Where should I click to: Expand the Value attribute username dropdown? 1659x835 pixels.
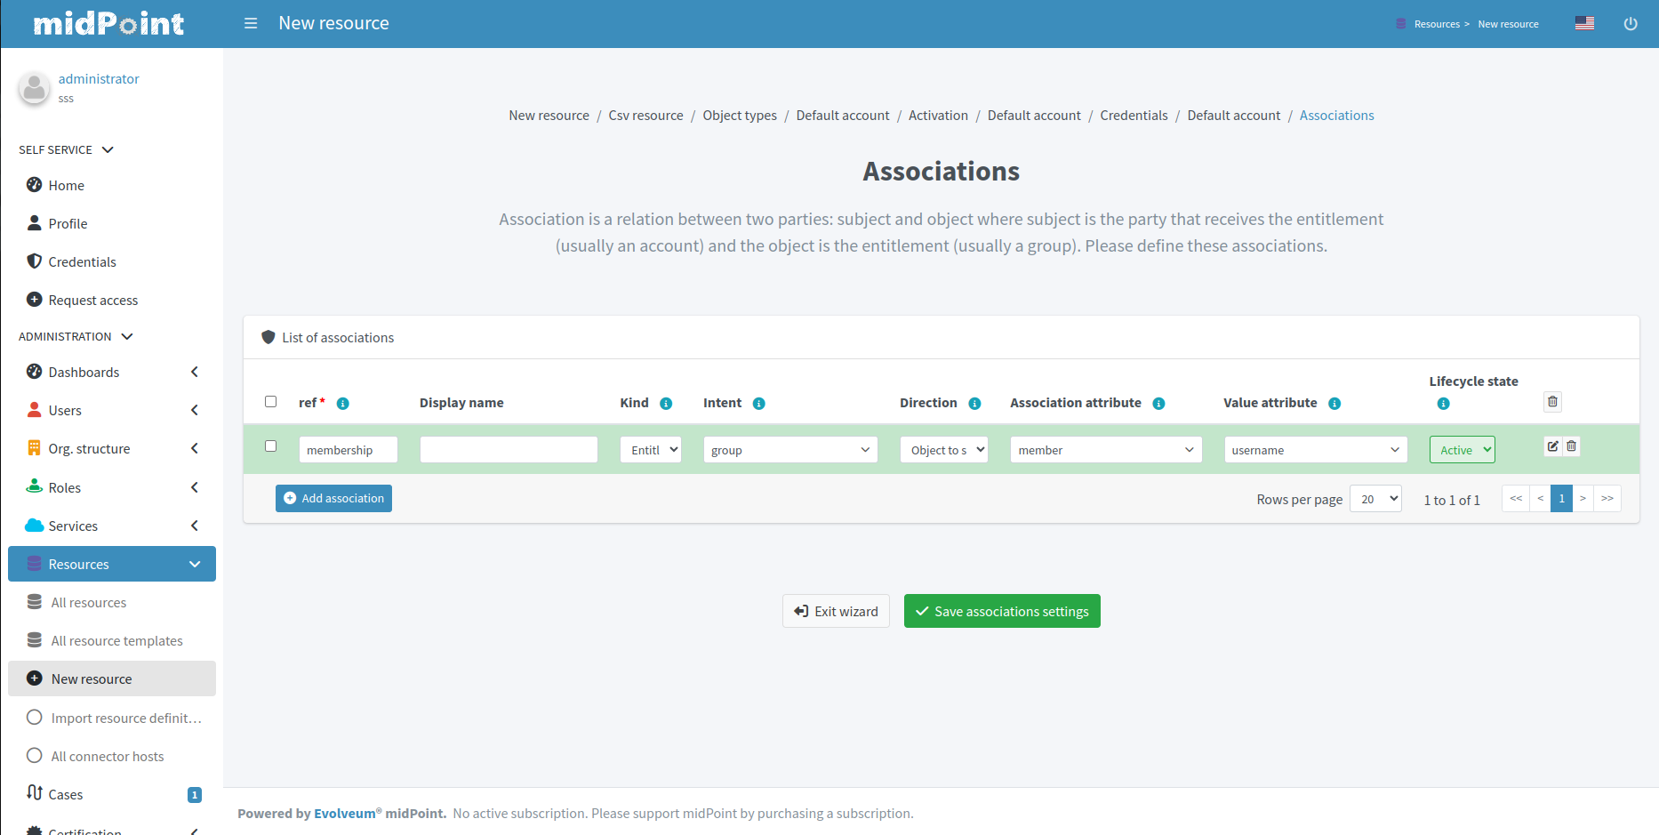tap(1315, 450)
